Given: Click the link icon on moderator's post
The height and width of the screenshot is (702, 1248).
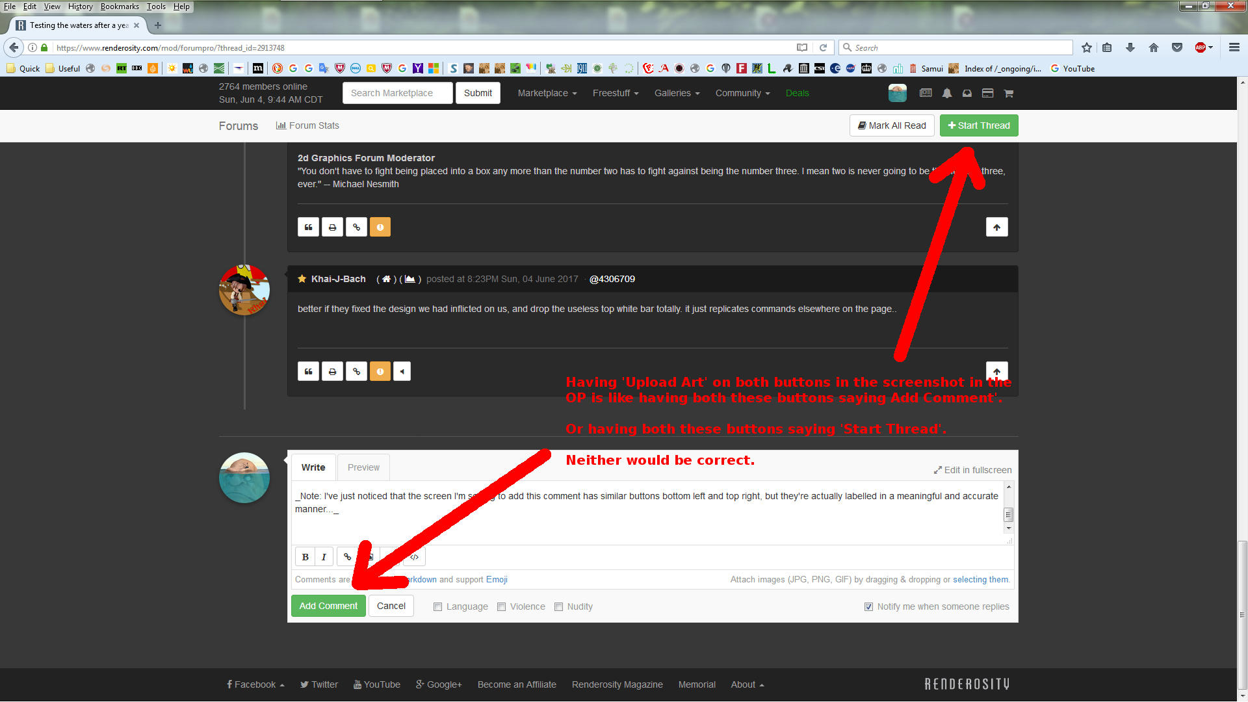Looking at the screenshot, I should coord(356,227).
